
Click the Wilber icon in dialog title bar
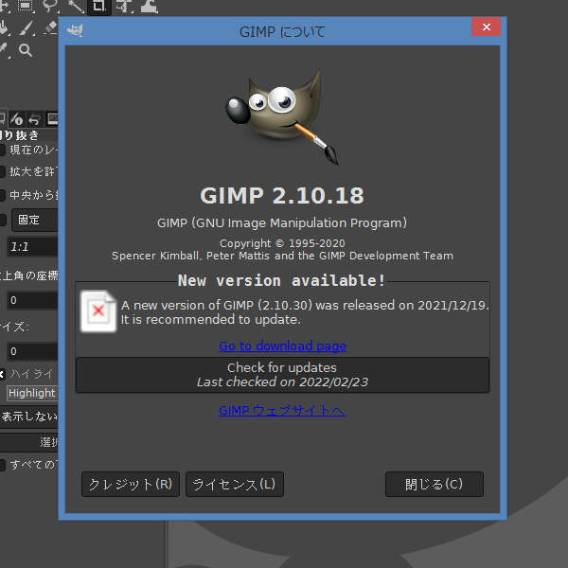pyautogui.click(x=75, y=30)
